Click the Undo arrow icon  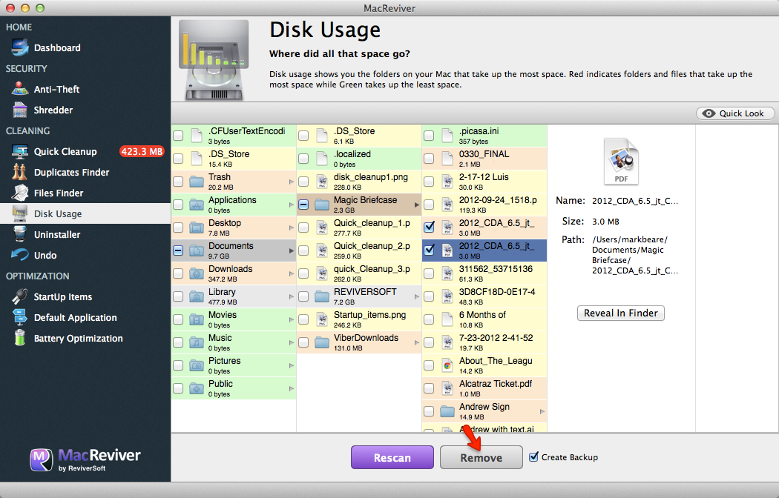click(20, 256)
